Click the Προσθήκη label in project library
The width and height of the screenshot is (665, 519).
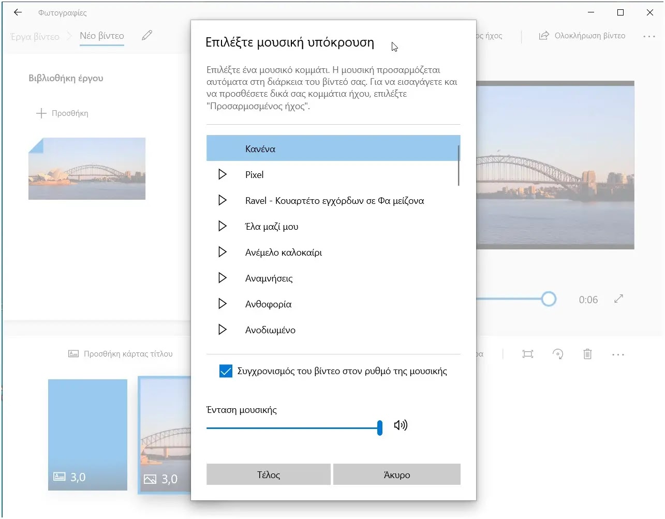pos(70,113)
